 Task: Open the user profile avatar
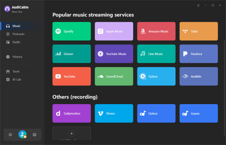(22, 134)
